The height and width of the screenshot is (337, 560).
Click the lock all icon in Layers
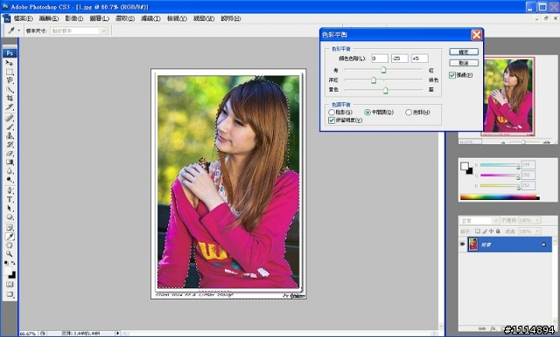(498, 231)
